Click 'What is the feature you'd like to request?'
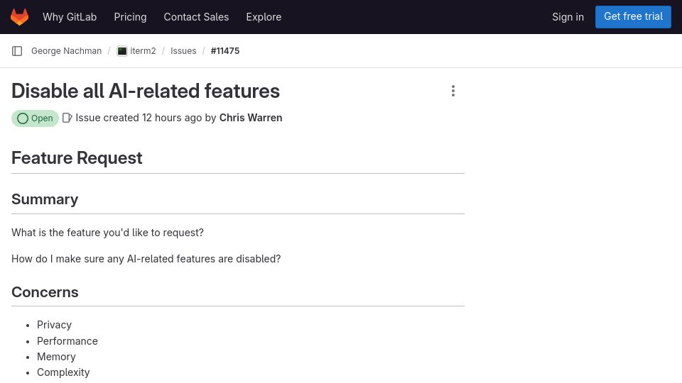Viewport: 682px width, 383px height. (x=107, y=233)
